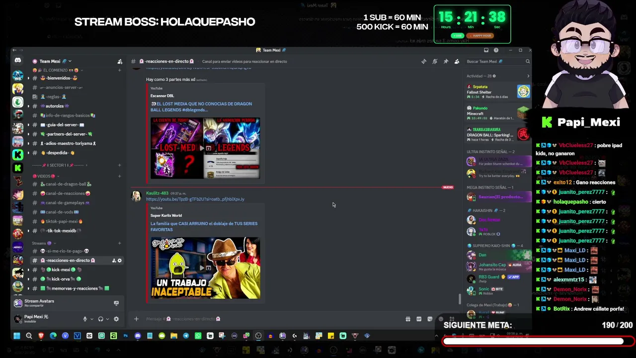Add a channel to Streams category

119,243
